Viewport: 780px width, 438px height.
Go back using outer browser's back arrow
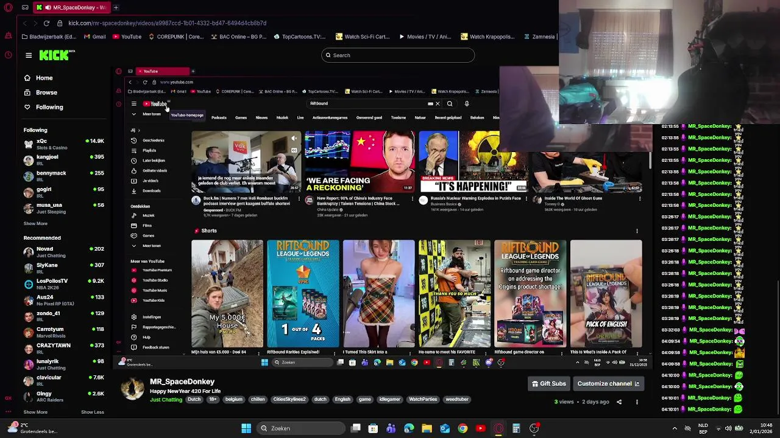point(25,23)
